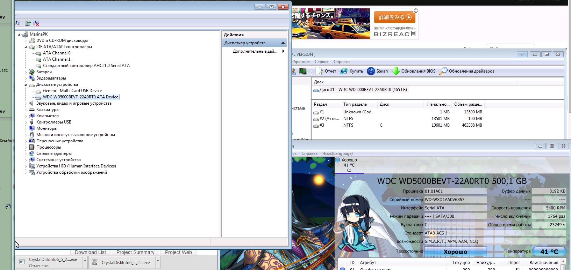Click the first CrystalDiskInfo download file icon
The width and height of the screenshot is (571, 270).
[22, 262]
